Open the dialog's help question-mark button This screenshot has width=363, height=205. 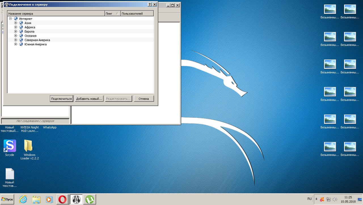(149, 5)
